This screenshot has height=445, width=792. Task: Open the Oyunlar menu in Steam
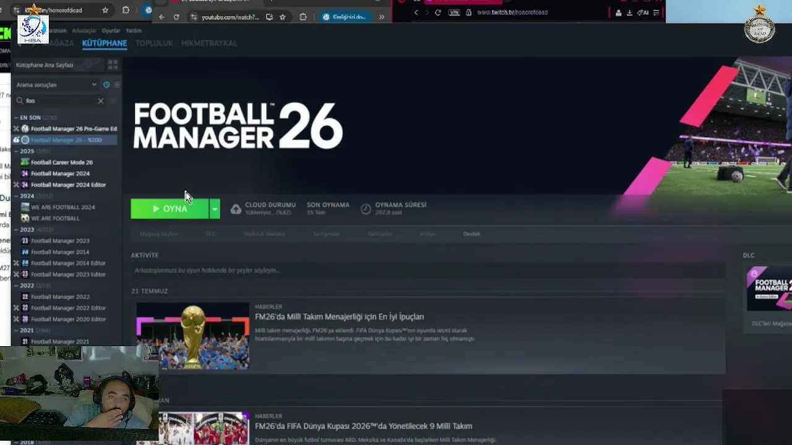pos(111,30)
